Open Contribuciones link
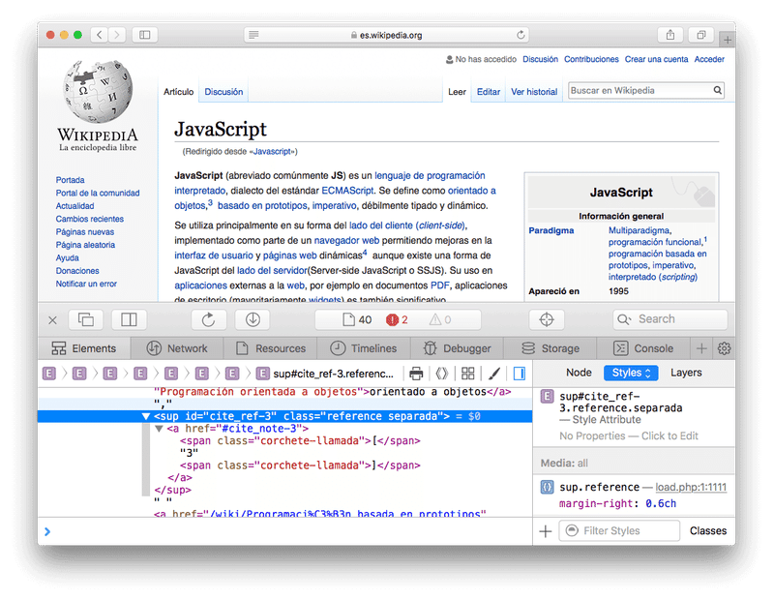 (x=591, y=59)
